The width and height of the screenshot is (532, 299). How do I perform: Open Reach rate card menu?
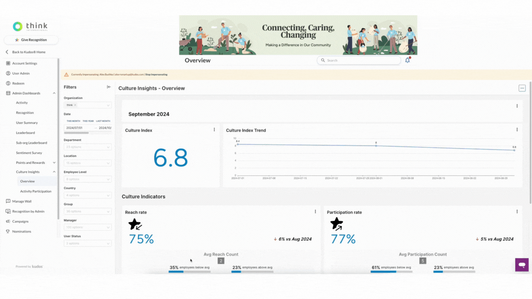pos(315,211)
